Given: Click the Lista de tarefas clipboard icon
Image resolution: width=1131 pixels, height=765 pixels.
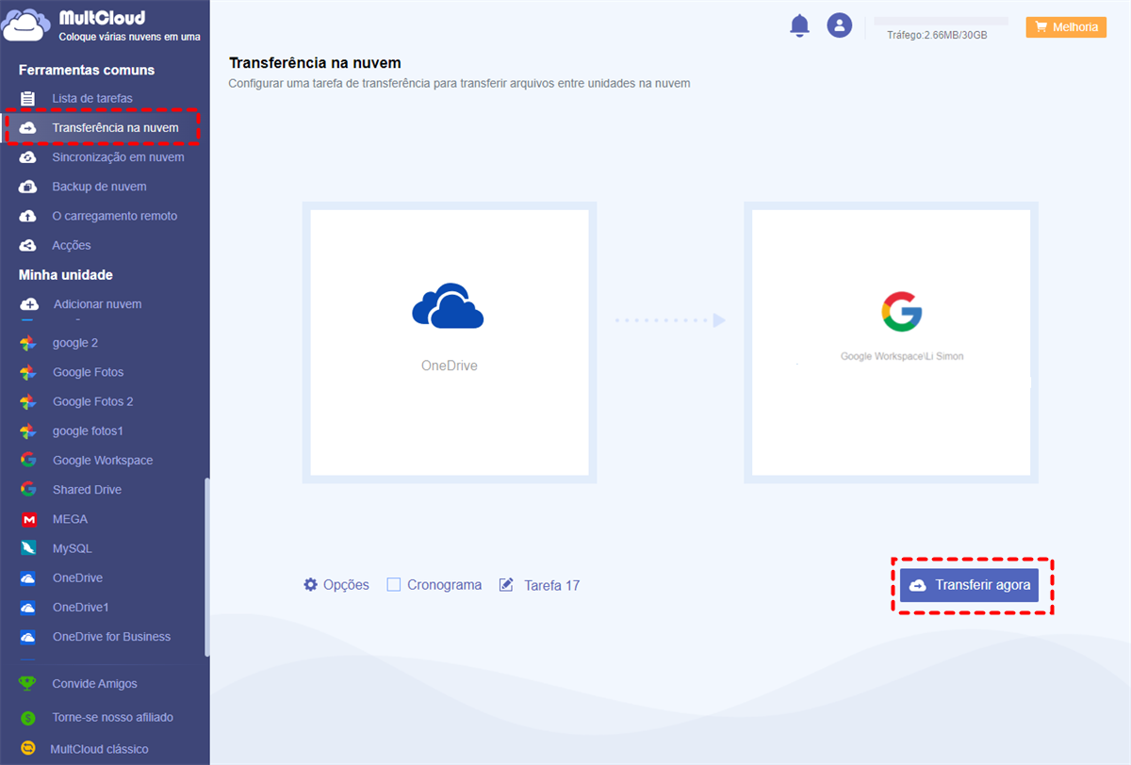Looking at the screenshot, I should click(x=28, y=98).
